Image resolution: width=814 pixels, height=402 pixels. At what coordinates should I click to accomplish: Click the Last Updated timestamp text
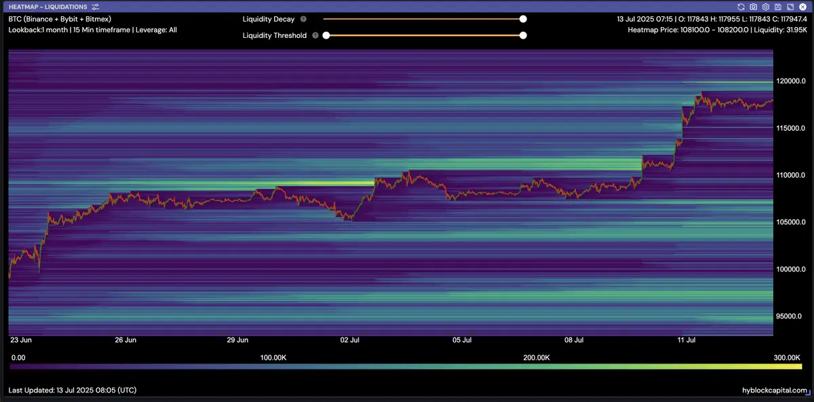pyautogui.click(x=73, y=390)
